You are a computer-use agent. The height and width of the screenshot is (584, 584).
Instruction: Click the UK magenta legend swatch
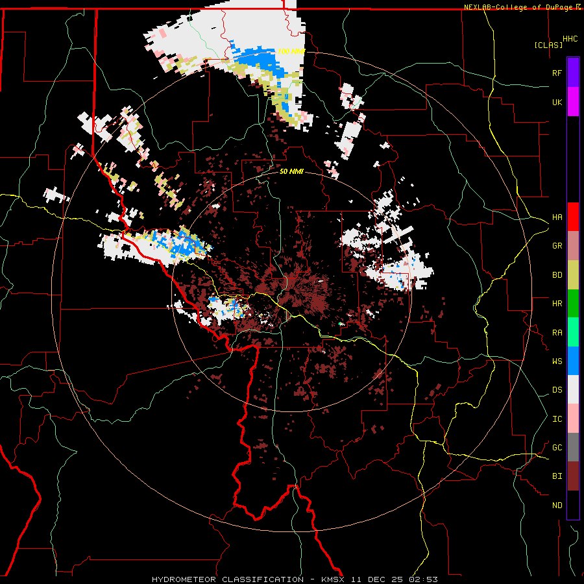pos(573,102)
